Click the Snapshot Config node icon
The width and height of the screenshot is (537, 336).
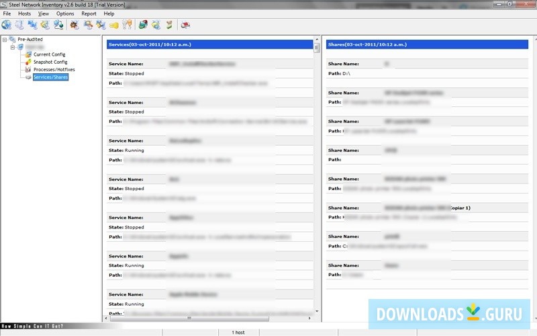(x=28, y=62)
